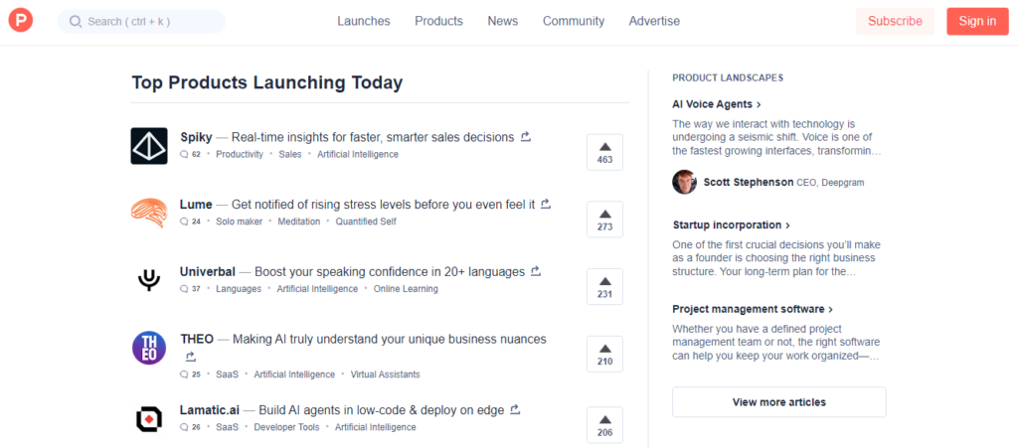Screen dimensions: 1018x448
Task: Open the Lamatic.ai logo icon
Action: pos(149,418)
